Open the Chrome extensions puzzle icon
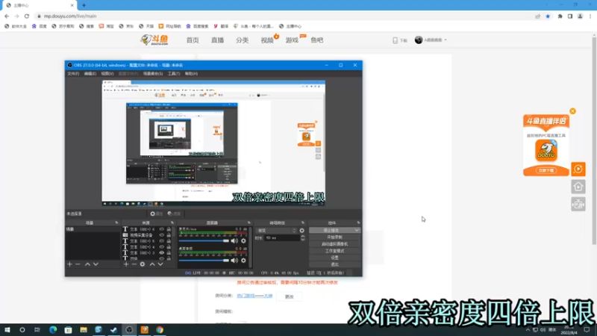Image resolution: width=597 pixels, height=336 pixels. (560, 16)
